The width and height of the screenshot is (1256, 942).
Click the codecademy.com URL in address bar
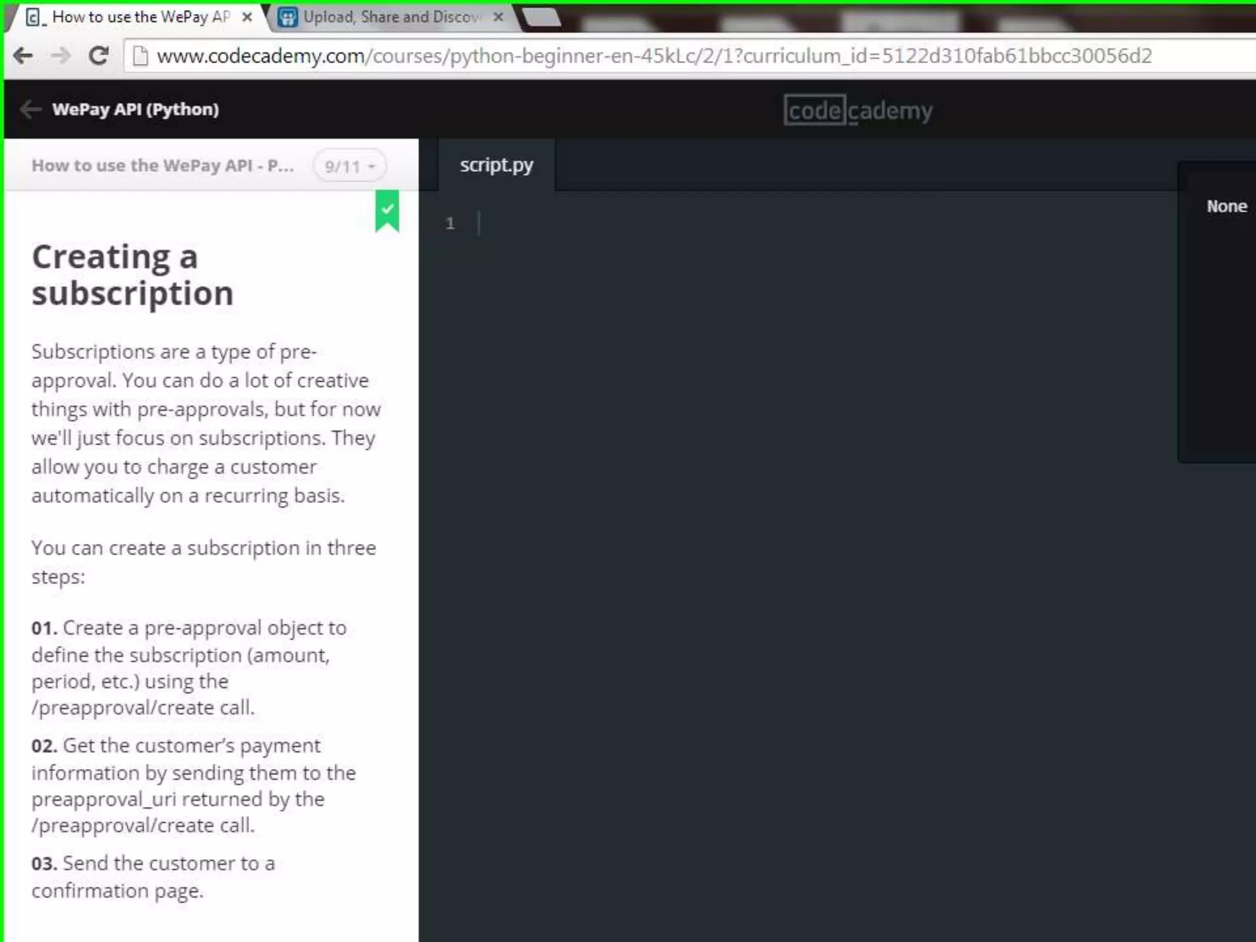point(654,56)
